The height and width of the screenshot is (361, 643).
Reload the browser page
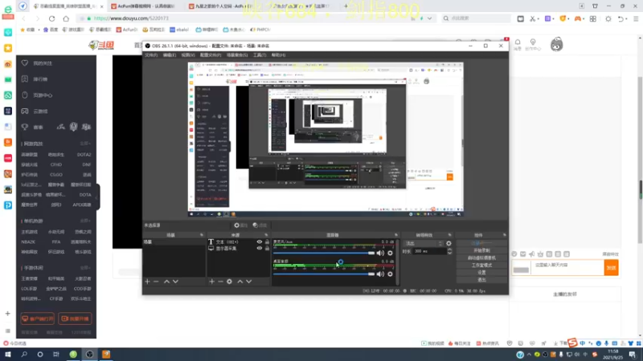point(51,18)
